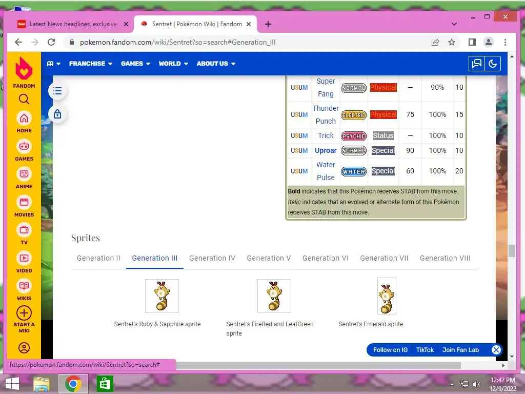Viewport: 525px width, 394px height.
Task: Open the Trick move link
Action: click(326, 135)
